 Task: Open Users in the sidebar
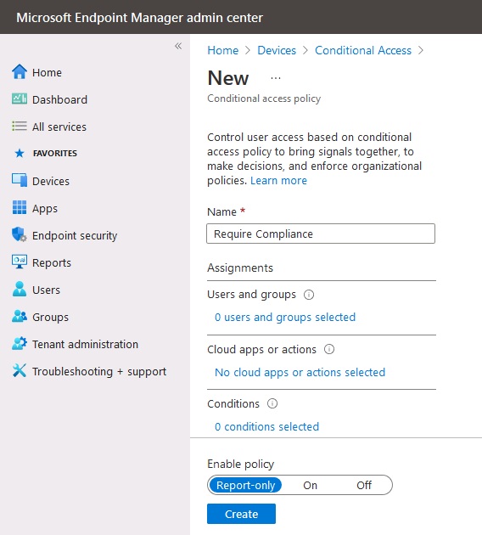[x=47, y=290]
